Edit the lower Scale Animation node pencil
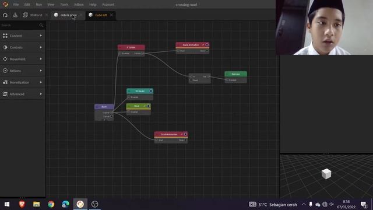The width and height of the screenshot is (373, 210). (181, 134)
